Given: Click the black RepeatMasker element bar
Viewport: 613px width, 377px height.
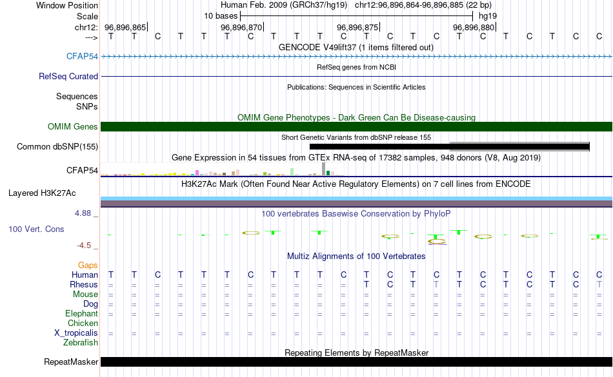Looking at the screenshot, I should [357, 362].
